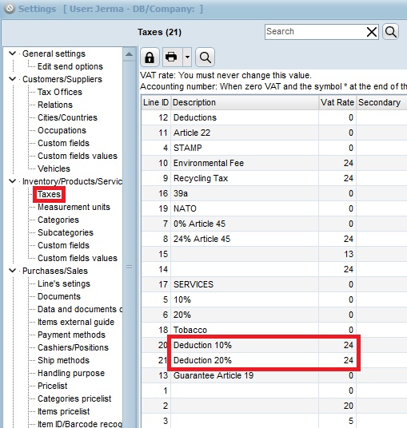The width and height of the screenshot is (407, 428).
Task: Click the tree scrollbar up arrow
Action: (x=129, y=54)
